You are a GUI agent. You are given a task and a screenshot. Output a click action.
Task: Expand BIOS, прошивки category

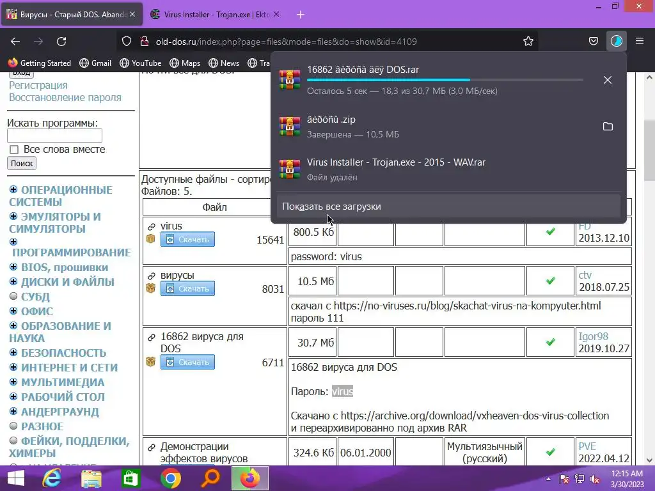pyautogui.click(x=13, y=267)
